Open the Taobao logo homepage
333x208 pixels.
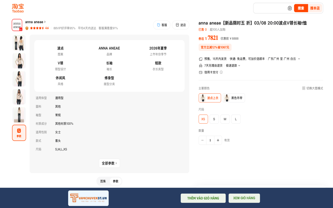[18, 8]
